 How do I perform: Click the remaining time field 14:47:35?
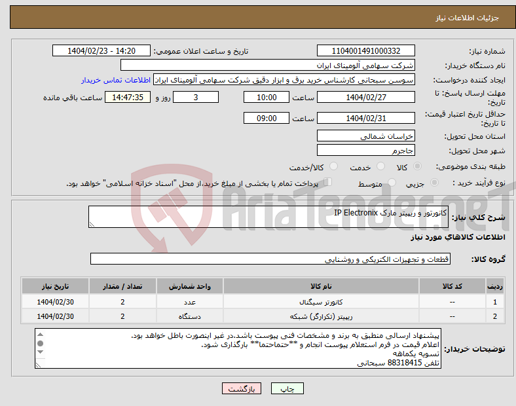pos(128,97)
